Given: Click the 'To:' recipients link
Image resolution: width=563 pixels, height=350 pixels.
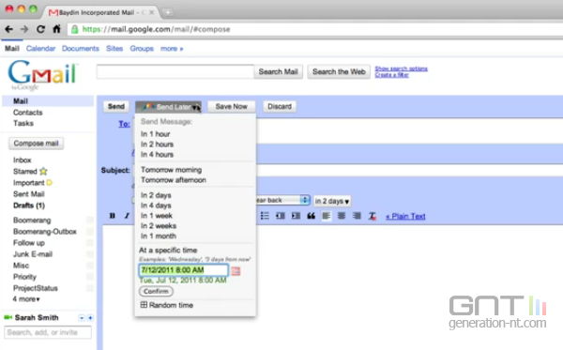Looking at the screenshot, I should 124,124.
